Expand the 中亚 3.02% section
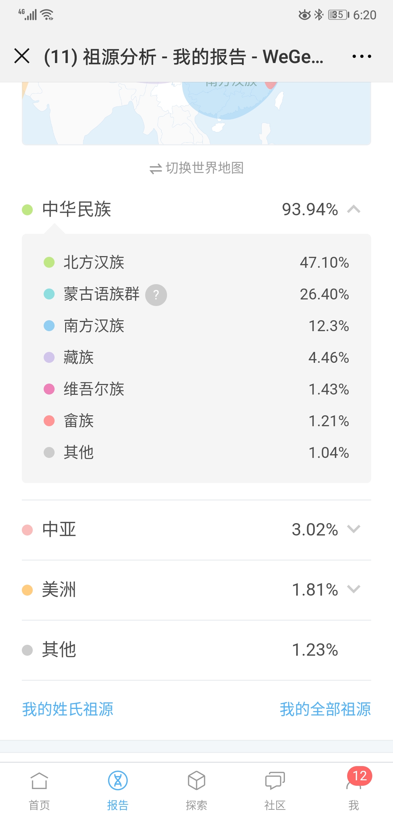The image size is (393, 816). pos(354,529)
